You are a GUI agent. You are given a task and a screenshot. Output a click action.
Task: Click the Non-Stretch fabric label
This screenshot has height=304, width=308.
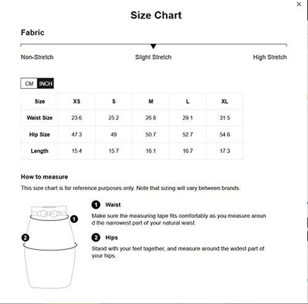click(x=37, y=57)
